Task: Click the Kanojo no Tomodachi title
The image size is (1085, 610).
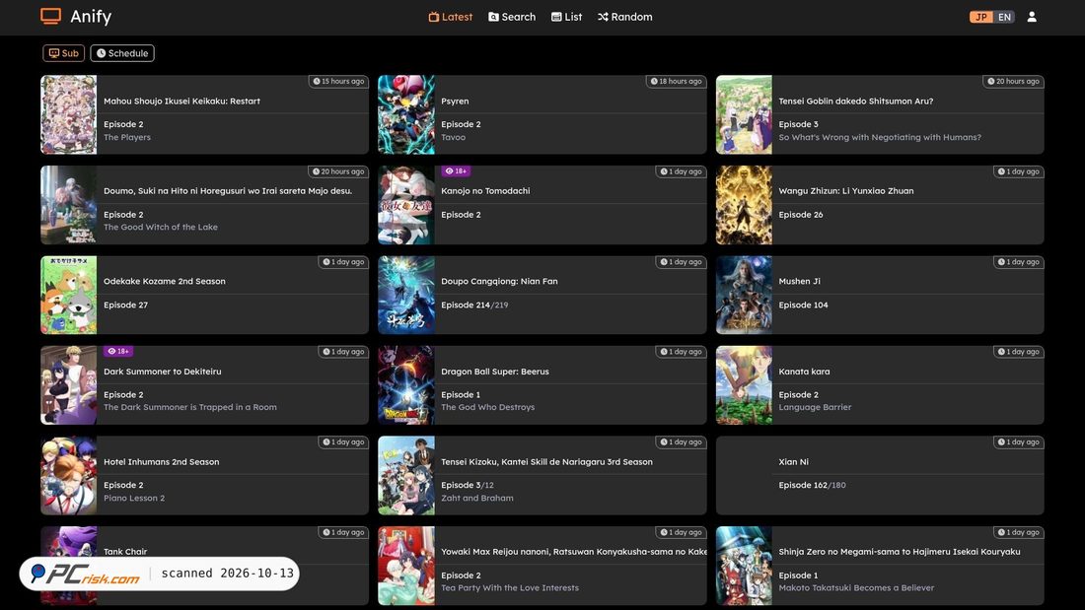Action: tap(485, 191)
